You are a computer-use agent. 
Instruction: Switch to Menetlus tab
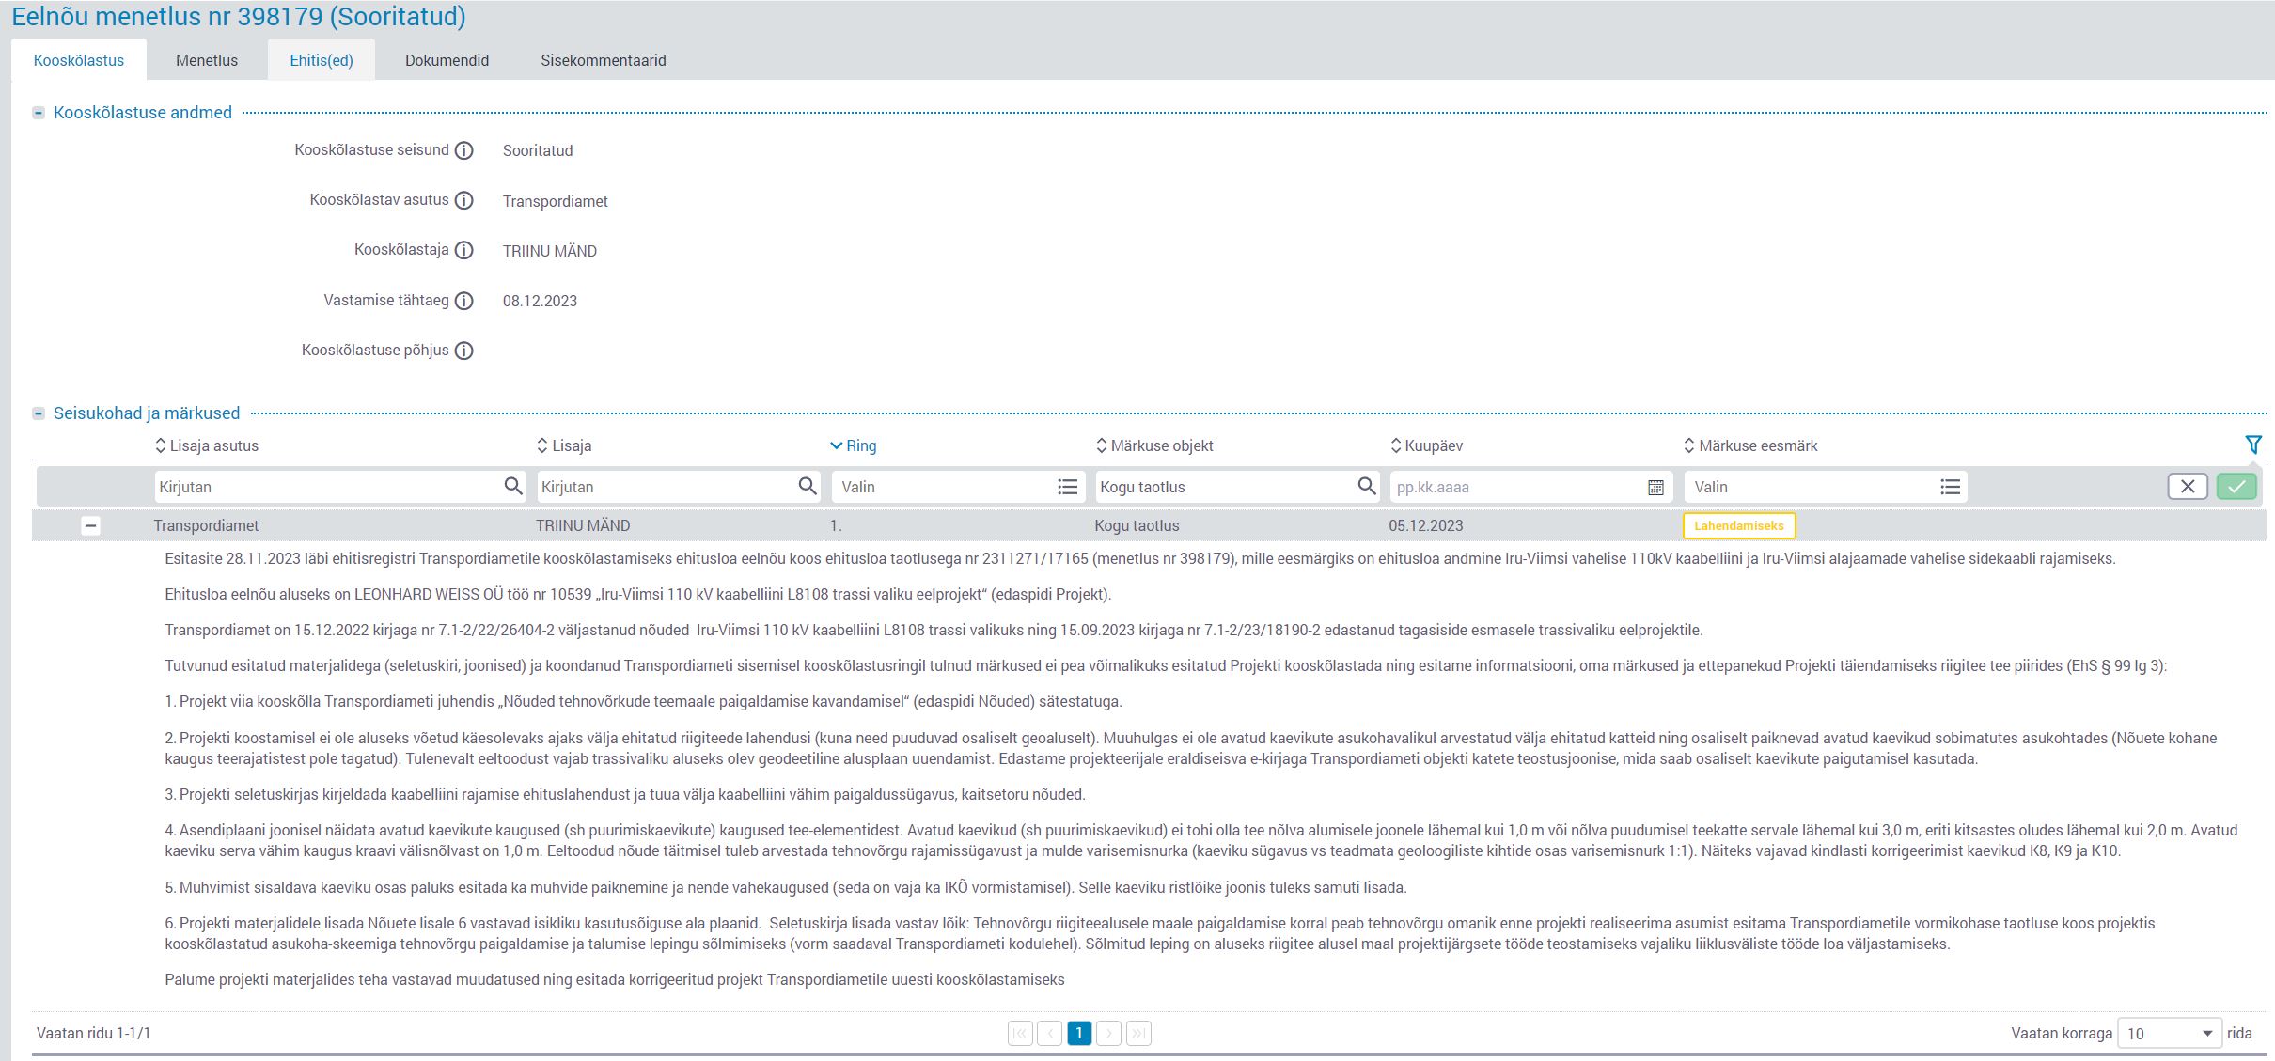207,60
